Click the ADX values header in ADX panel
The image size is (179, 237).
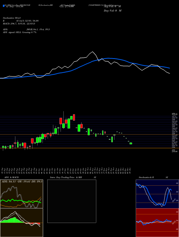(22, 181)
